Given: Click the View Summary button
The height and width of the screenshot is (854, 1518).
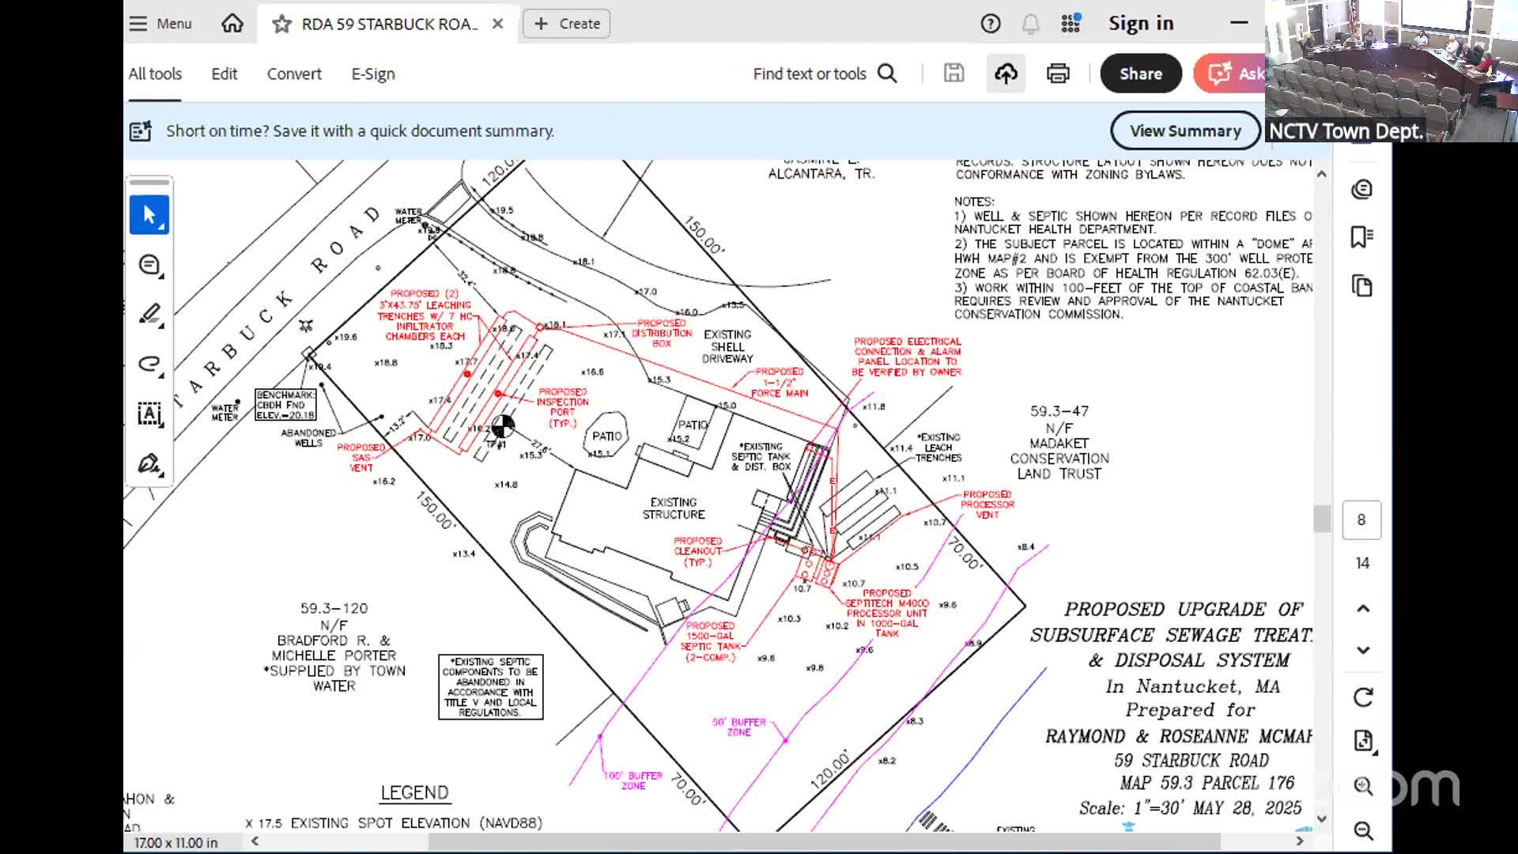Looking at the screenshot, I should pyautogui.click(x=1184, y=130).
